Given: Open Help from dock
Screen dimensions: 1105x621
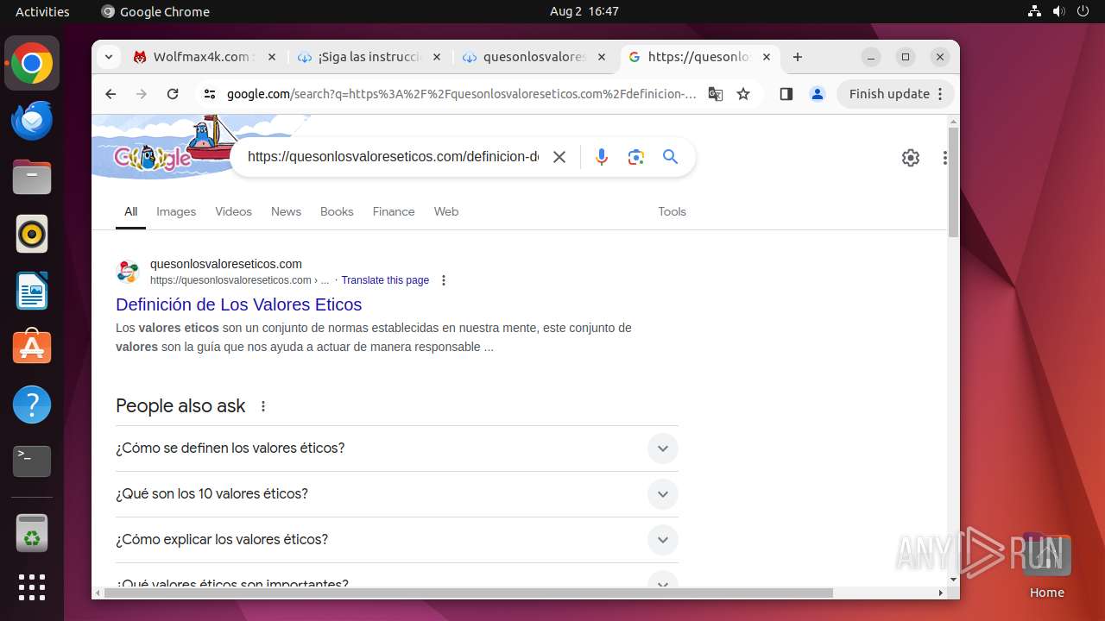Looking at the screenshot, I should [32, 405].
